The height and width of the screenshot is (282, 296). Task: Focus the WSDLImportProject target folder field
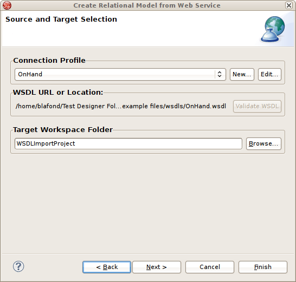[128, 143]
